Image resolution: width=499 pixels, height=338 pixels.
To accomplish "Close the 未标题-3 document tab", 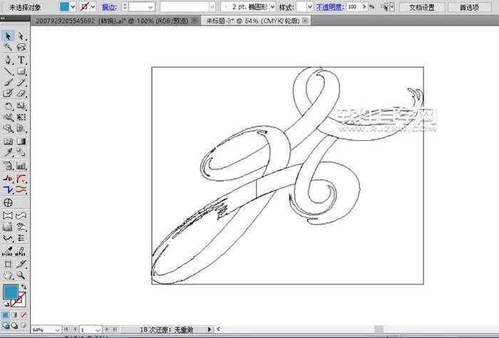I will pos(305,21).
